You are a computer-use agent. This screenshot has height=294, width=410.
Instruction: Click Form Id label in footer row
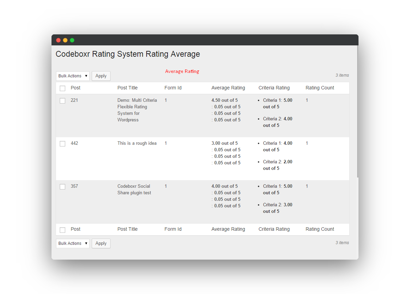173,229
